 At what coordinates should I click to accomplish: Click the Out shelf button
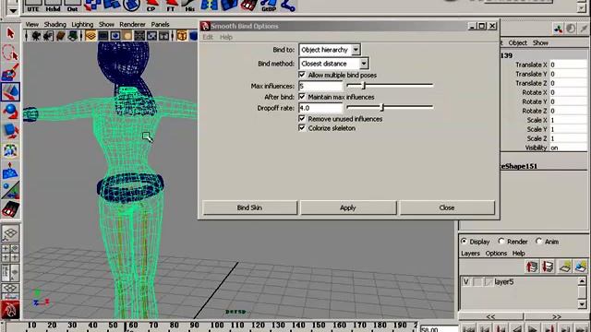(72, 6)
